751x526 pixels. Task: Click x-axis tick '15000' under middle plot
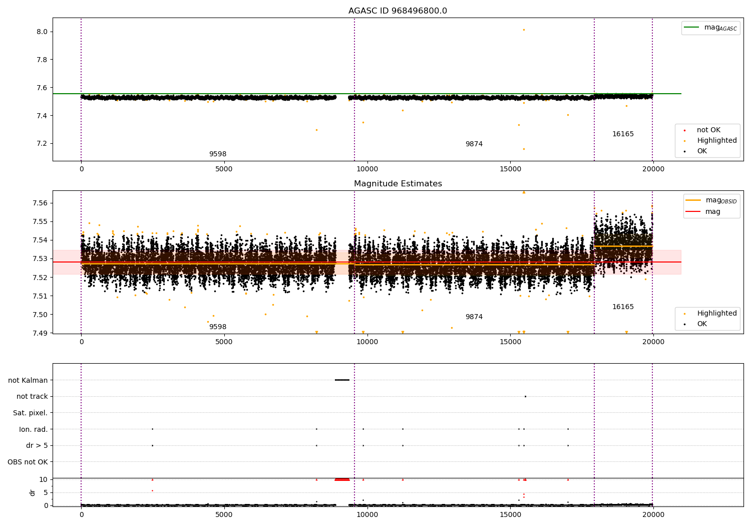pyautogui.click(x=510, y=342)
